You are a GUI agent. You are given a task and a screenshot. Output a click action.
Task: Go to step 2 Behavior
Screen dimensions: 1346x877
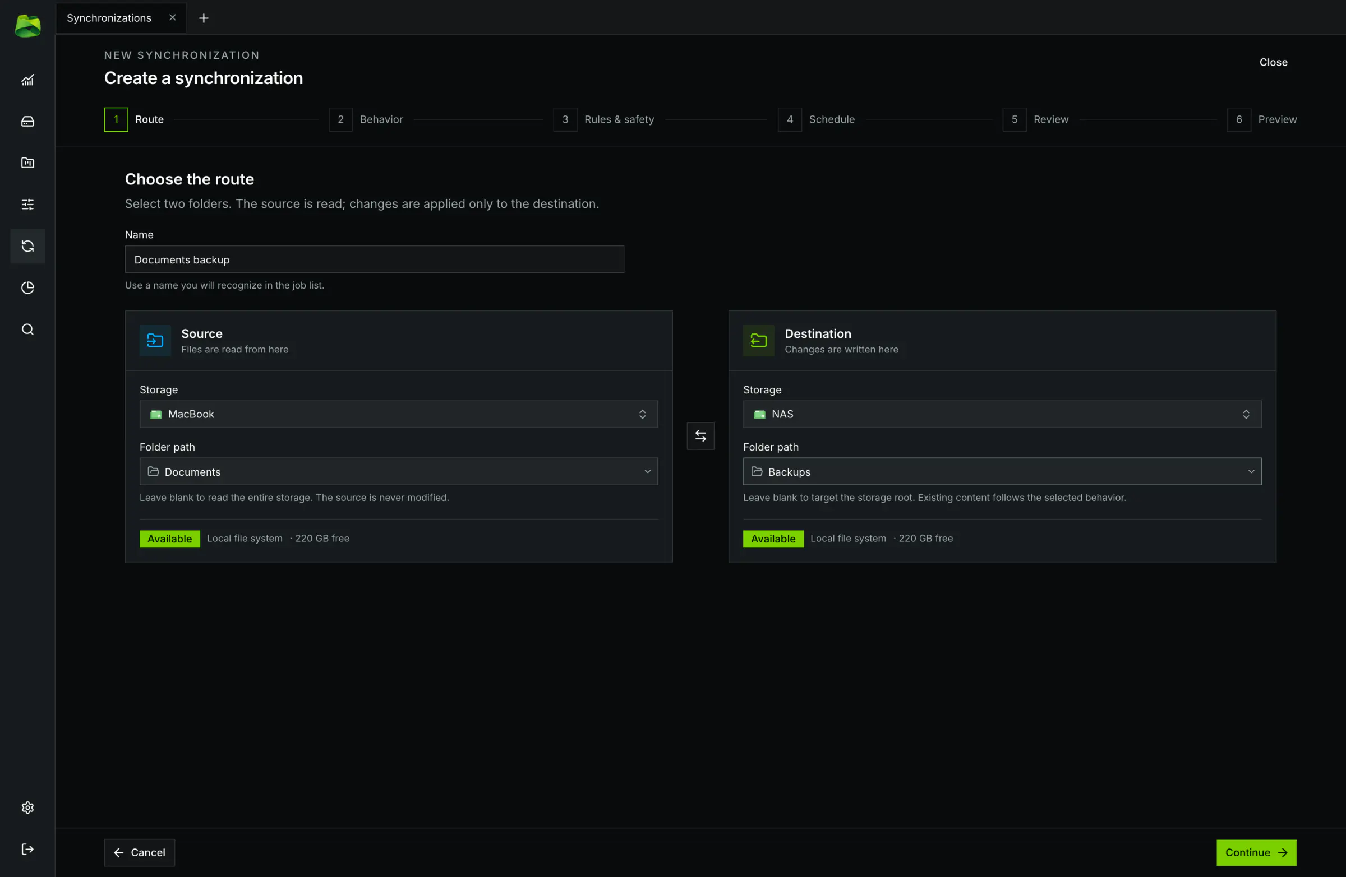(x=366, y=119)
